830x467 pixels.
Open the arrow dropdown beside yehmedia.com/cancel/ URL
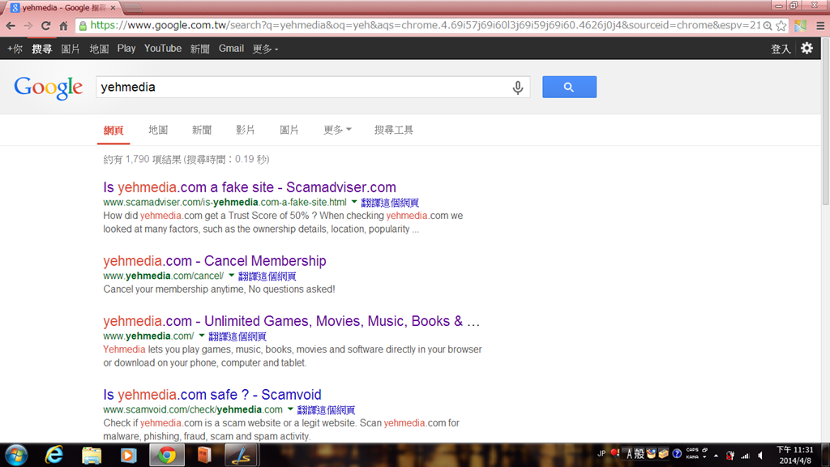(x=231, y=276)
